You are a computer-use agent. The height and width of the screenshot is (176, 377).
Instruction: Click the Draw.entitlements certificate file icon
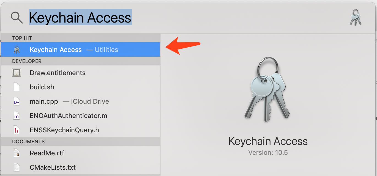pos(17,73)
